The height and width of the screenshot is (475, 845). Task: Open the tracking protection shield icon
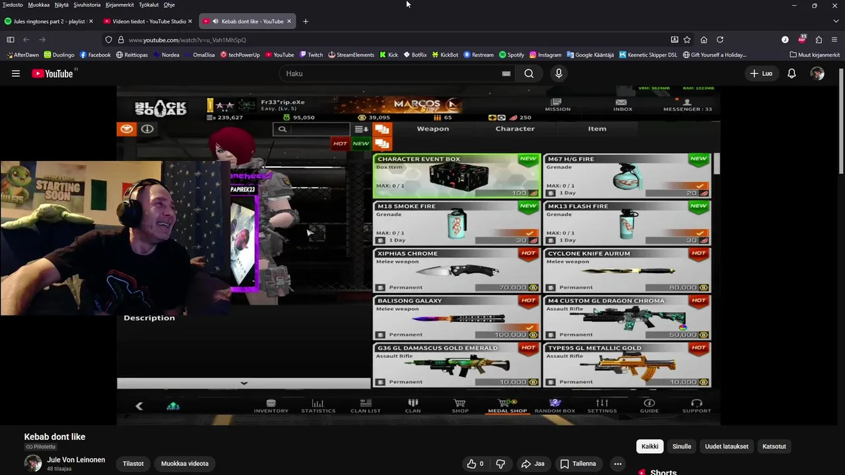pyautogui.click(x=109, y=40)
